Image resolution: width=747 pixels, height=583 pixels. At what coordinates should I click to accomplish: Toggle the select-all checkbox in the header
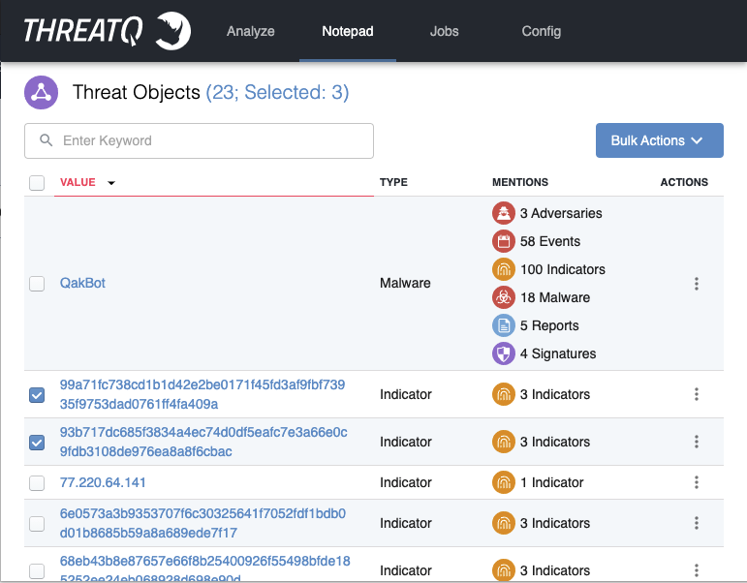point(37,182)
